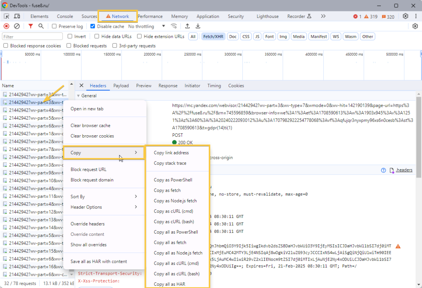Open DevTools settings gear icon
This screenshot has width=422, height=288.
pos(406,16)
